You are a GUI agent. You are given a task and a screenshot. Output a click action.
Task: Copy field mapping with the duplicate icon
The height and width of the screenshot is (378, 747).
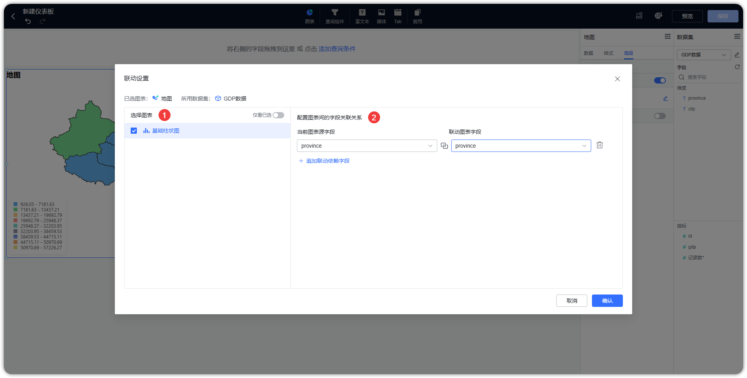(444, 145)
